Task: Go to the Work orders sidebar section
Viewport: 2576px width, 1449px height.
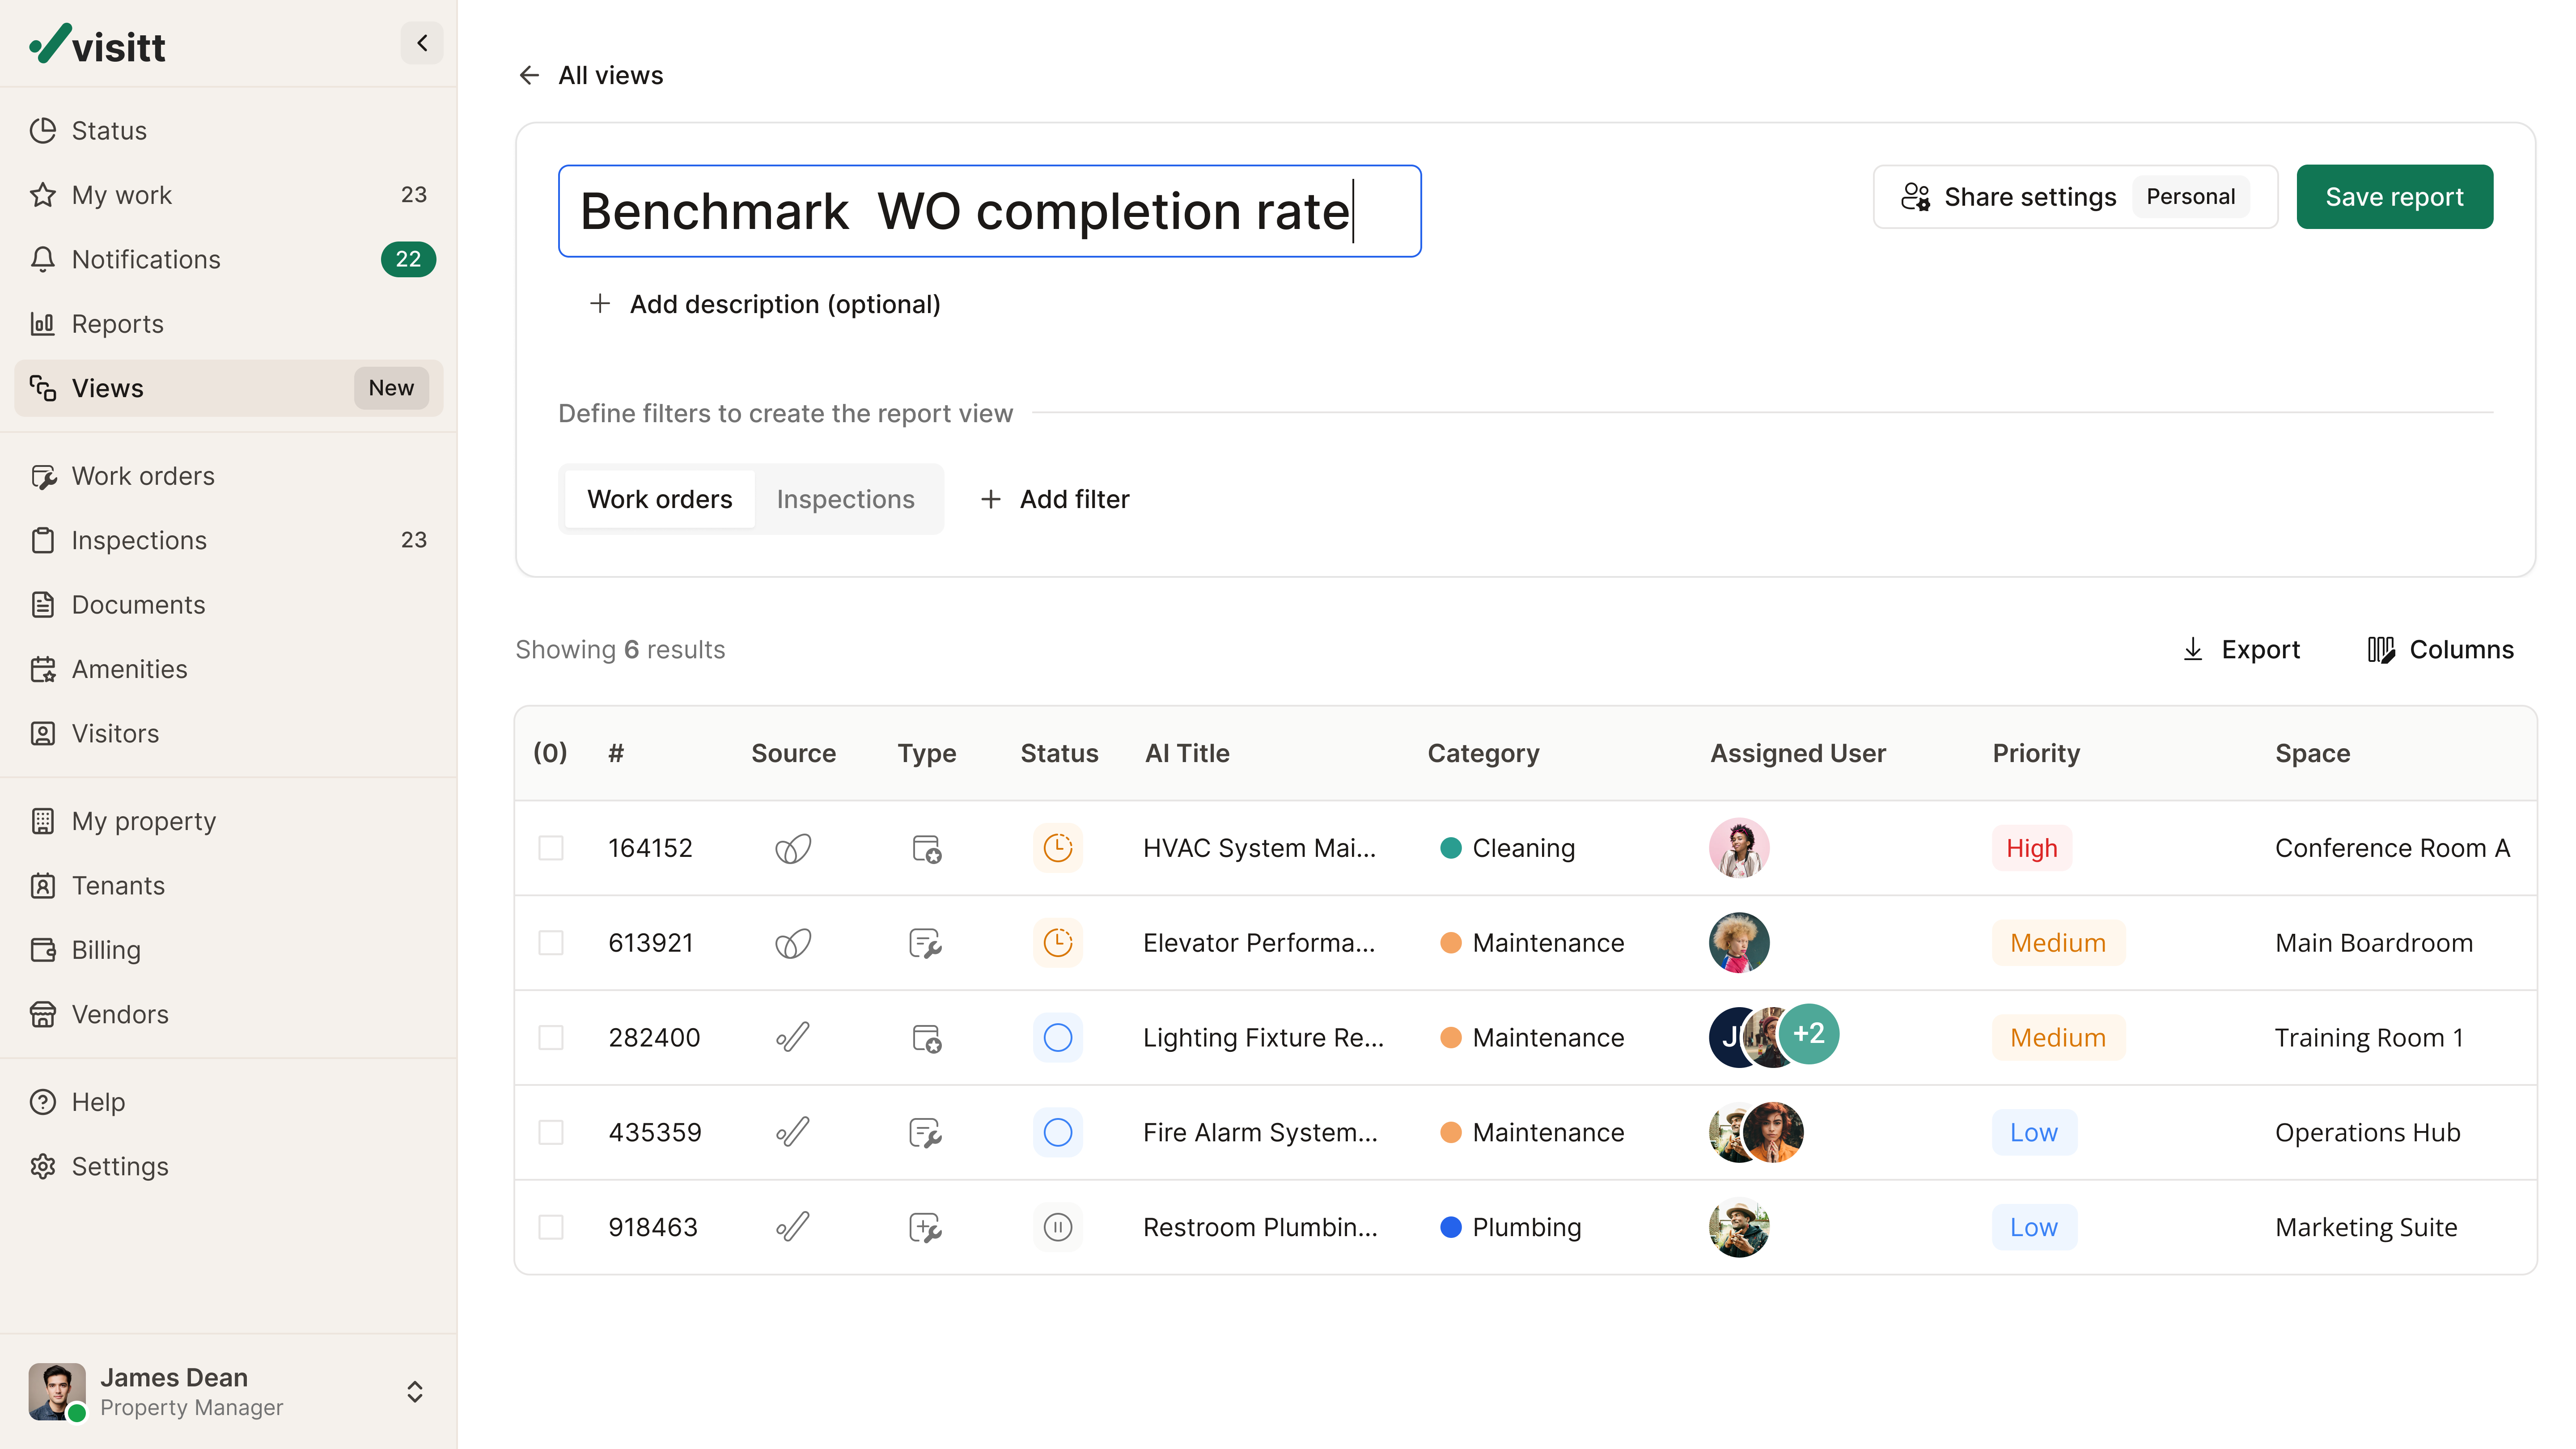Action: (x=229, y=476)
